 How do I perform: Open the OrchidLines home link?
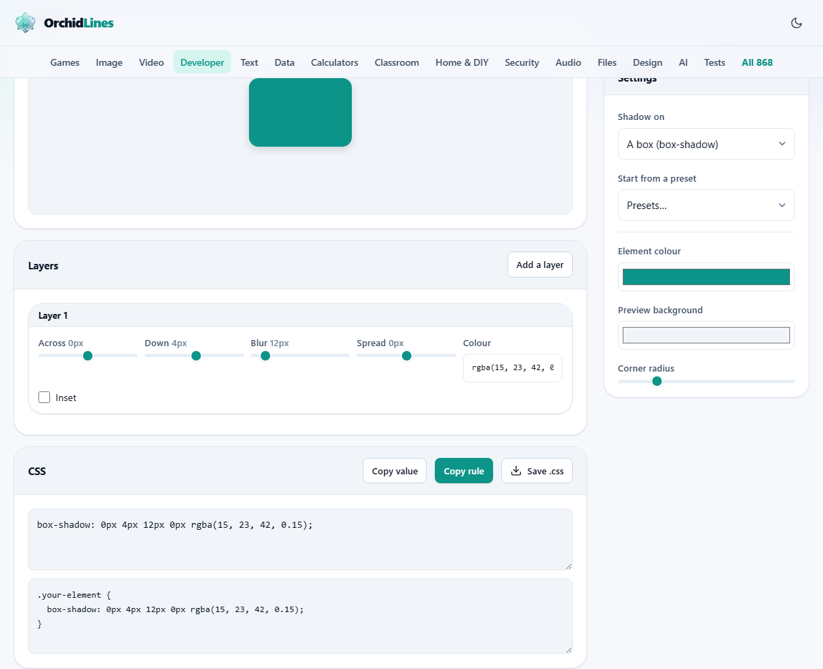click(x=64, y=23)
